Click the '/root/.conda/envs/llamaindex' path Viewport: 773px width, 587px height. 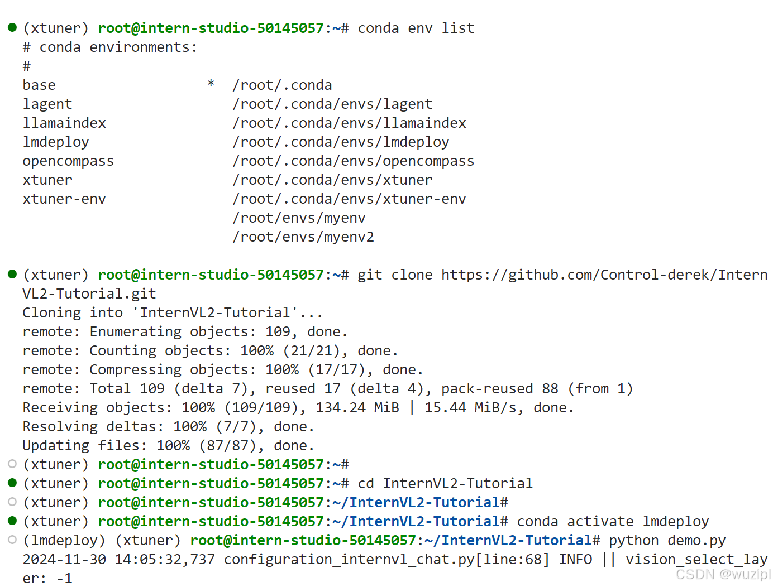pos(349,123)
